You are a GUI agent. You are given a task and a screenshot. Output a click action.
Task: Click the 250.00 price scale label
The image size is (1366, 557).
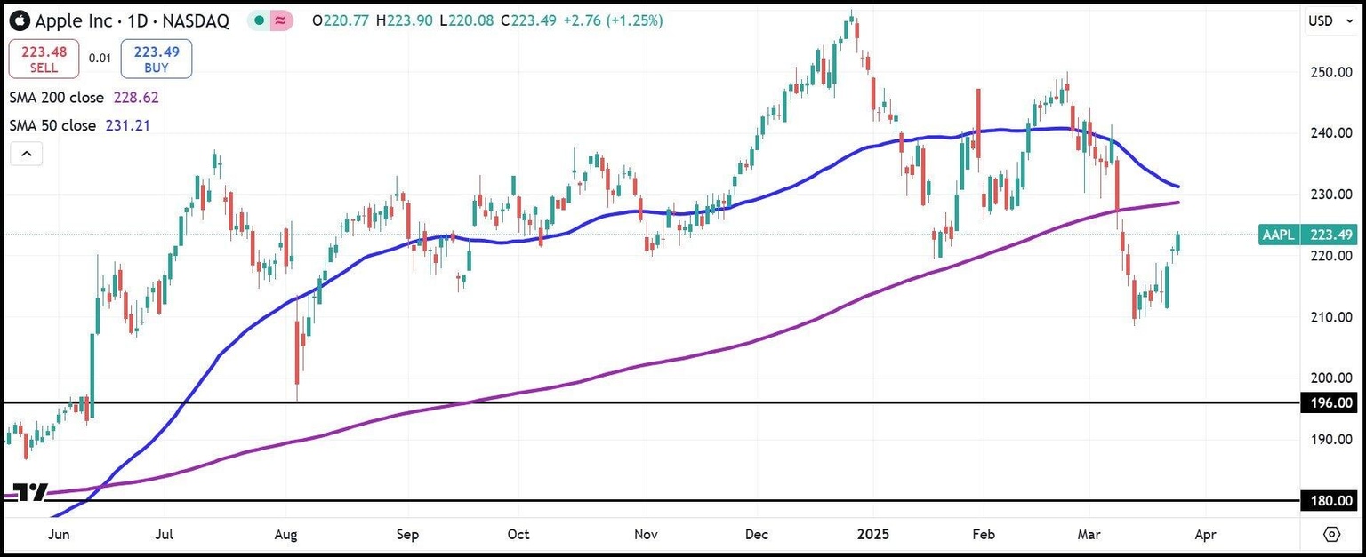coord(1331,72)
